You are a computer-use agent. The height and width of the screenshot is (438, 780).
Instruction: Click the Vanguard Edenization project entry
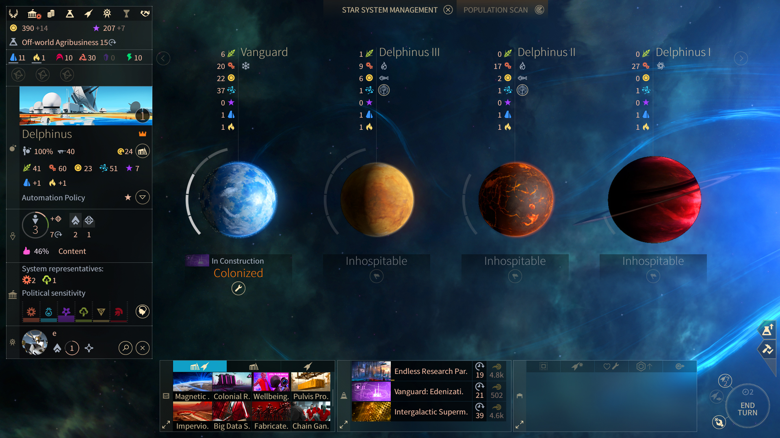429,391
